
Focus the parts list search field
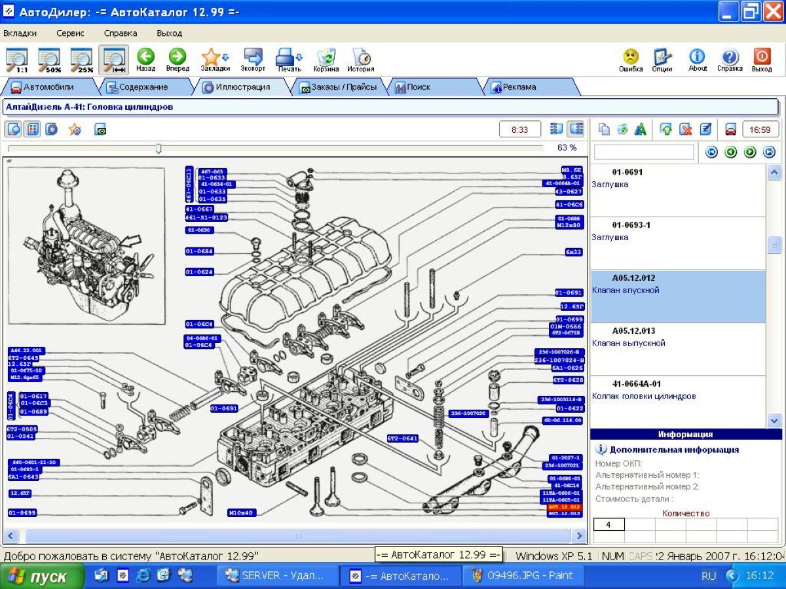coord(644,152)
